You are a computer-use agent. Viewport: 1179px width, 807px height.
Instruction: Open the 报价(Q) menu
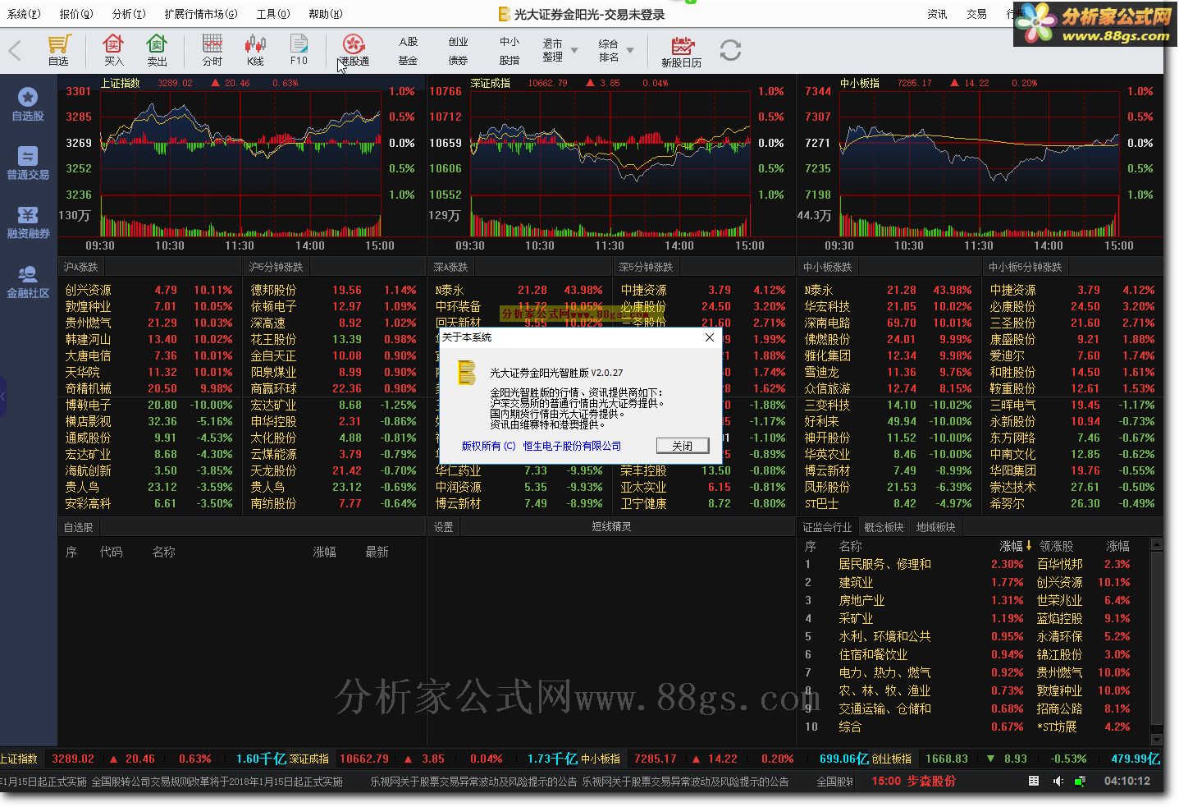pyautogui.click(x=76, y=14)
